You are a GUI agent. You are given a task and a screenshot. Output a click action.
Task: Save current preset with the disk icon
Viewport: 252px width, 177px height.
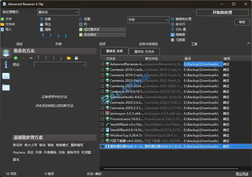pyautogui.click(x=76, y=58)
